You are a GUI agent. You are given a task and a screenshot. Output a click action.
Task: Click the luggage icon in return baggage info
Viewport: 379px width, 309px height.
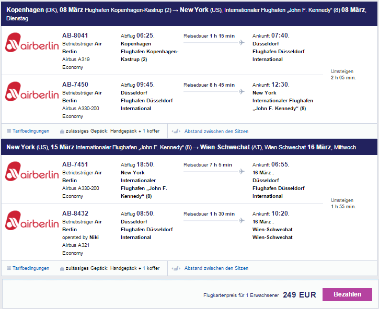[62, 268]
